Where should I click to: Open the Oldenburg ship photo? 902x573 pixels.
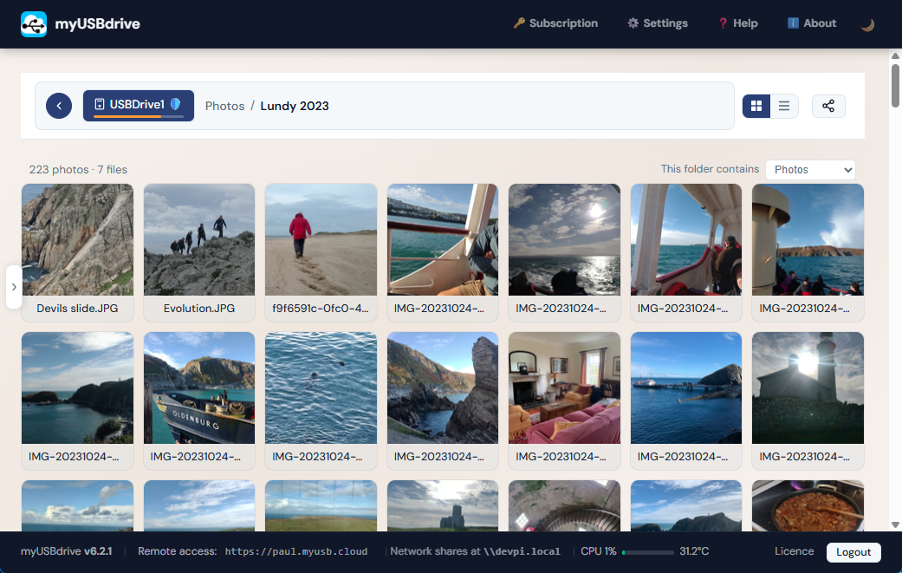tap(199, 387)
